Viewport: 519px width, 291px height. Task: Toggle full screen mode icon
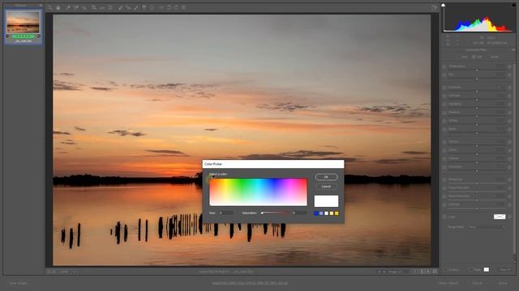click(x=435, y=7)
